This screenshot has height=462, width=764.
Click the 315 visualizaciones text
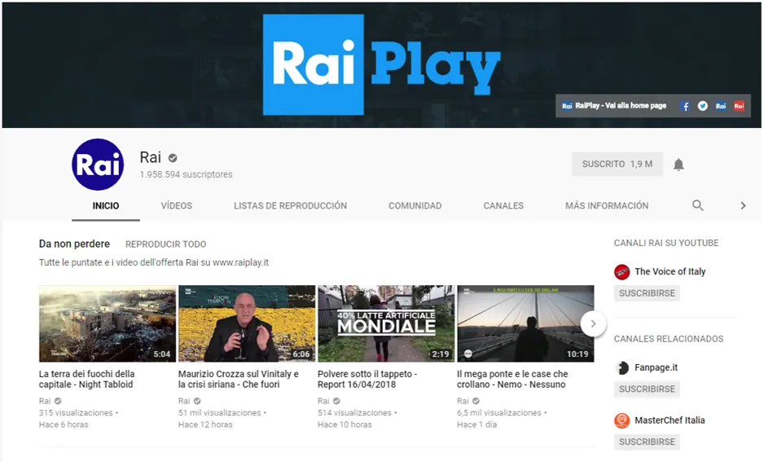pyautogui.click(x=76, y=413)
